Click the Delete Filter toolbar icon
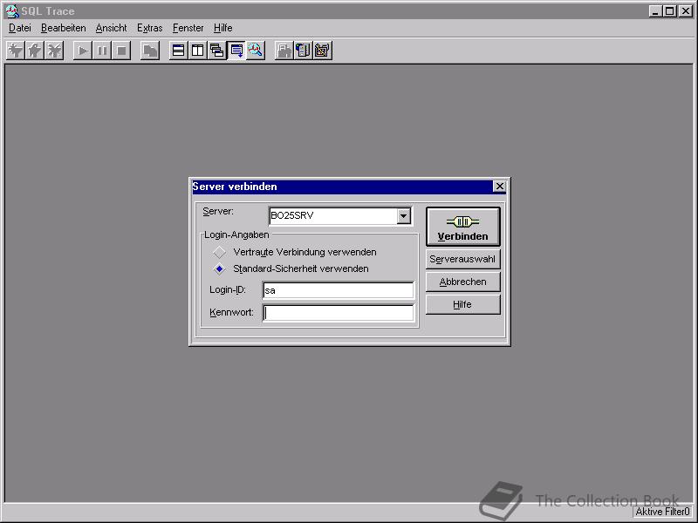This screenshot has height=523, width=698. tap(54, 51)
